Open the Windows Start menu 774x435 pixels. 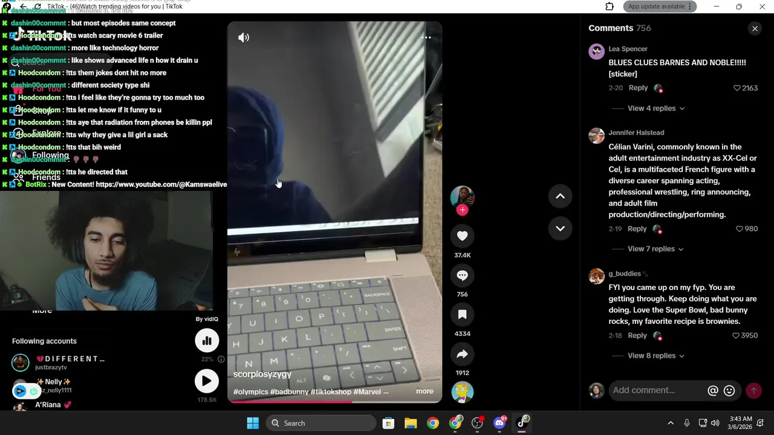pos(253,423)
